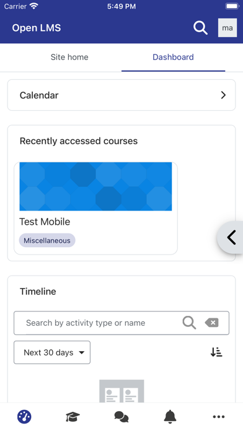Open the More three-dots menu
Screen dimensions: 243x431
219,417
